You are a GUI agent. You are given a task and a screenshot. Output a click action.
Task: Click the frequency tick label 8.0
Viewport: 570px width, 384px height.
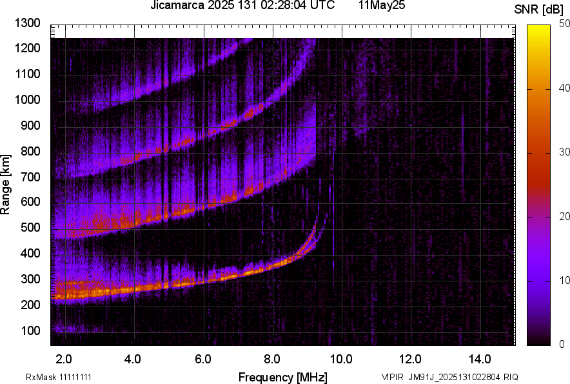tap(272, 359)
